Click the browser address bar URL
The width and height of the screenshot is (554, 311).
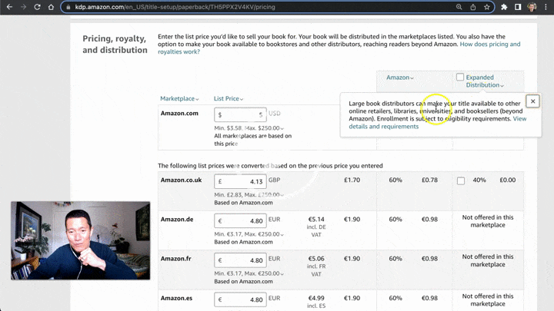point(175,7)
